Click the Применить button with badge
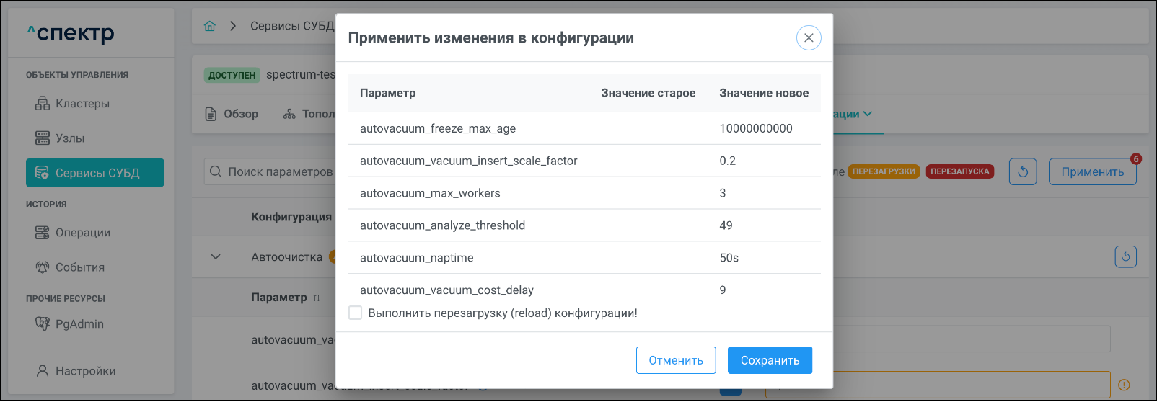 click(x=1092, y=171)
